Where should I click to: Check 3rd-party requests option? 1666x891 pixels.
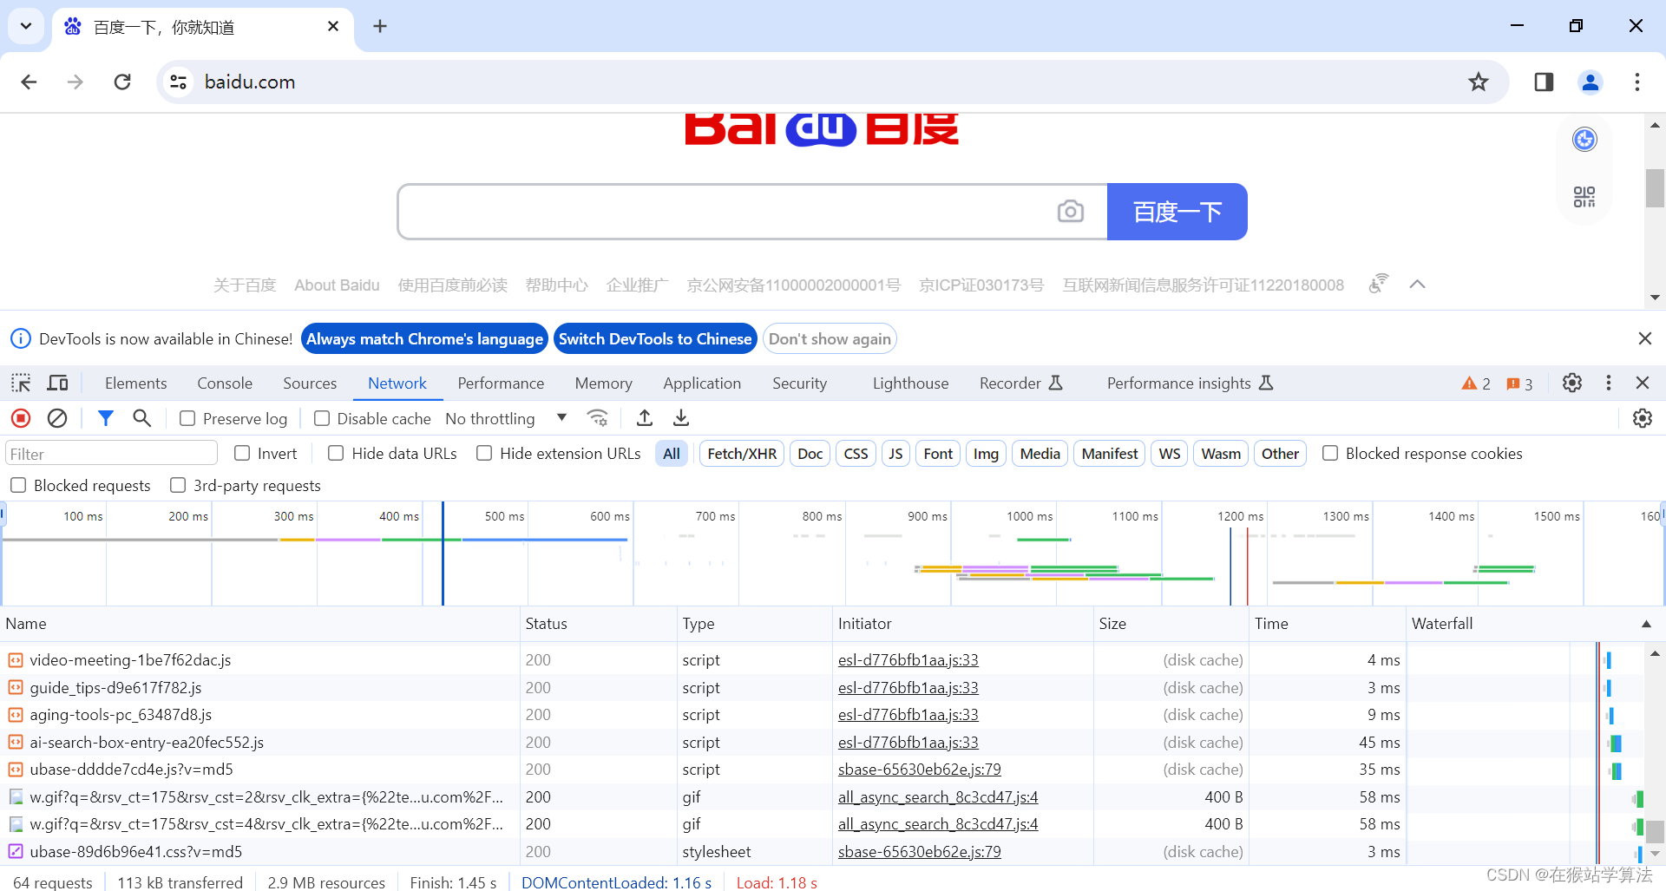[x=178, y=486]
